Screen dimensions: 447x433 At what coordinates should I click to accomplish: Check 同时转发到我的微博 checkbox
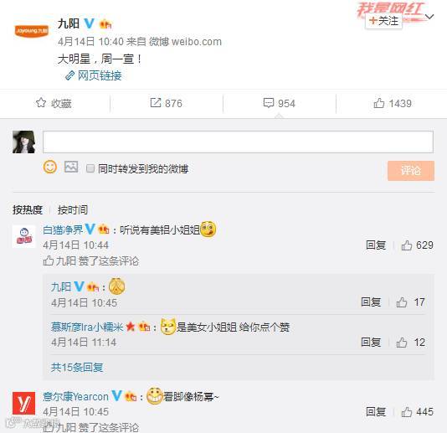[x=90, y=168]
